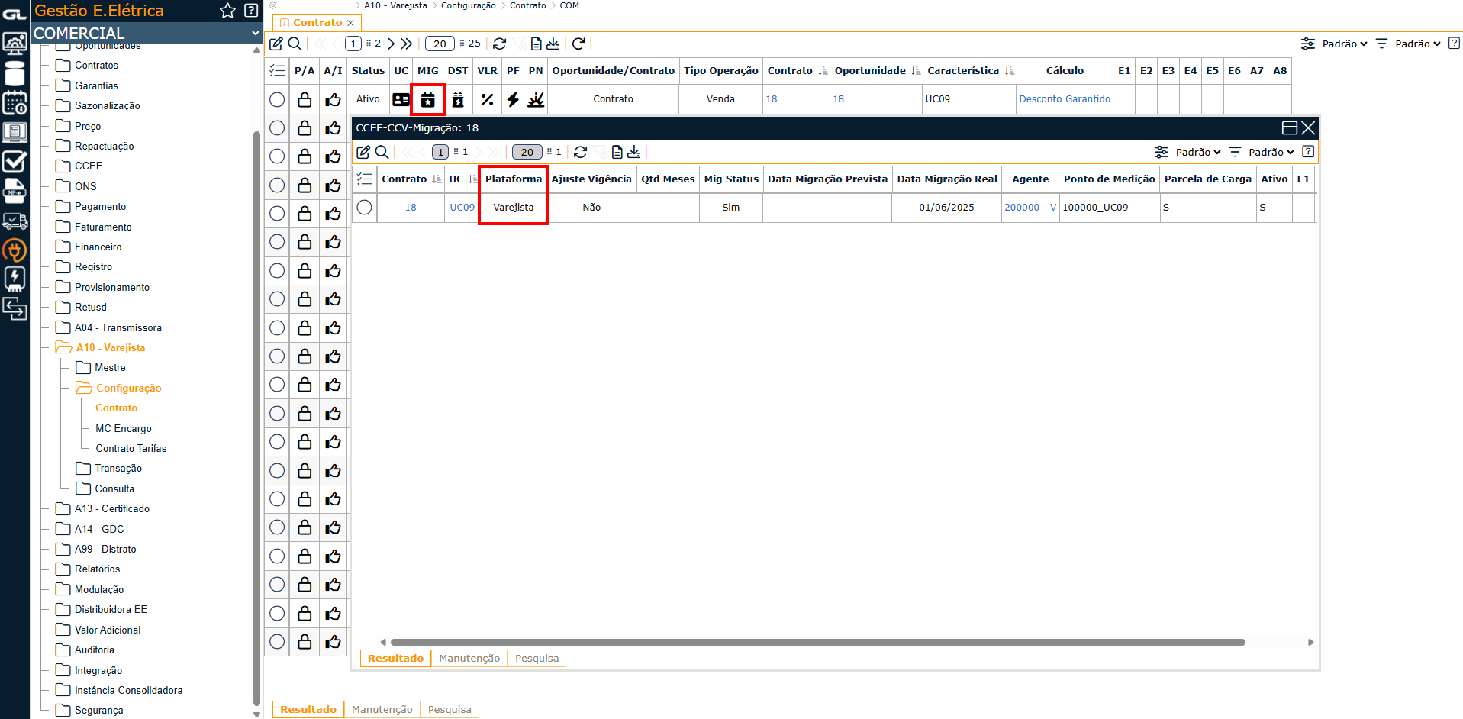The height and width of the screenshot is (719, 1463).
Task: Click the MIG migration icon in first row
Action: 427,99
